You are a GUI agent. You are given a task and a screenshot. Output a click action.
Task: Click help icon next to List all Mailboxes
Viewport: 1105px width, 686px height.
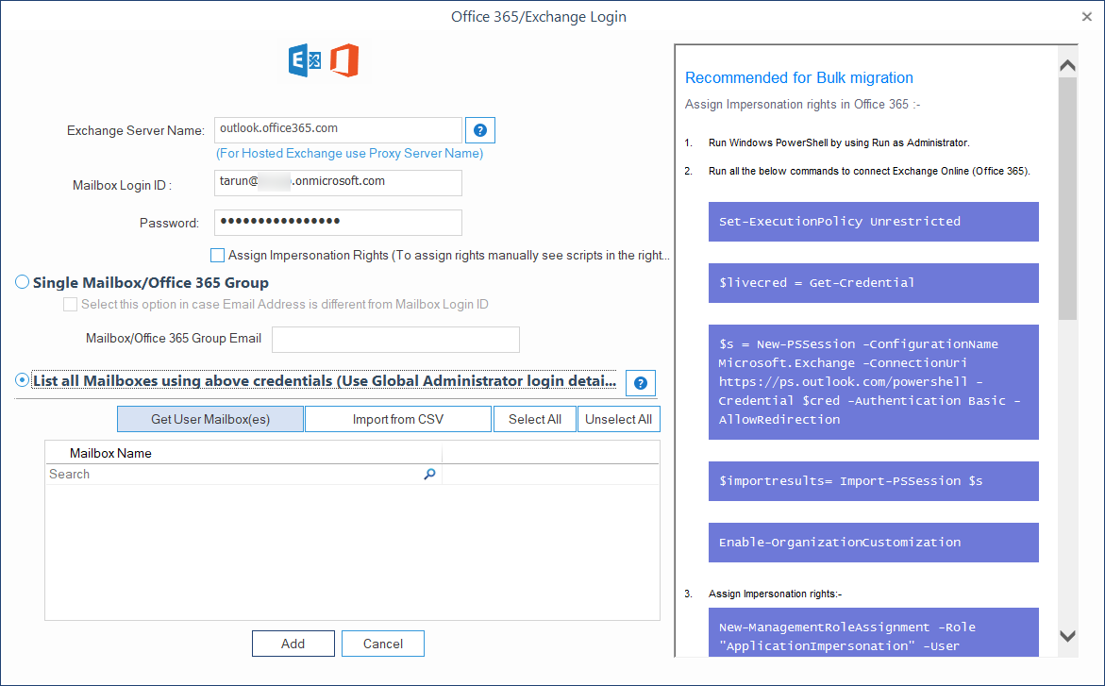[x=641, y=383]
